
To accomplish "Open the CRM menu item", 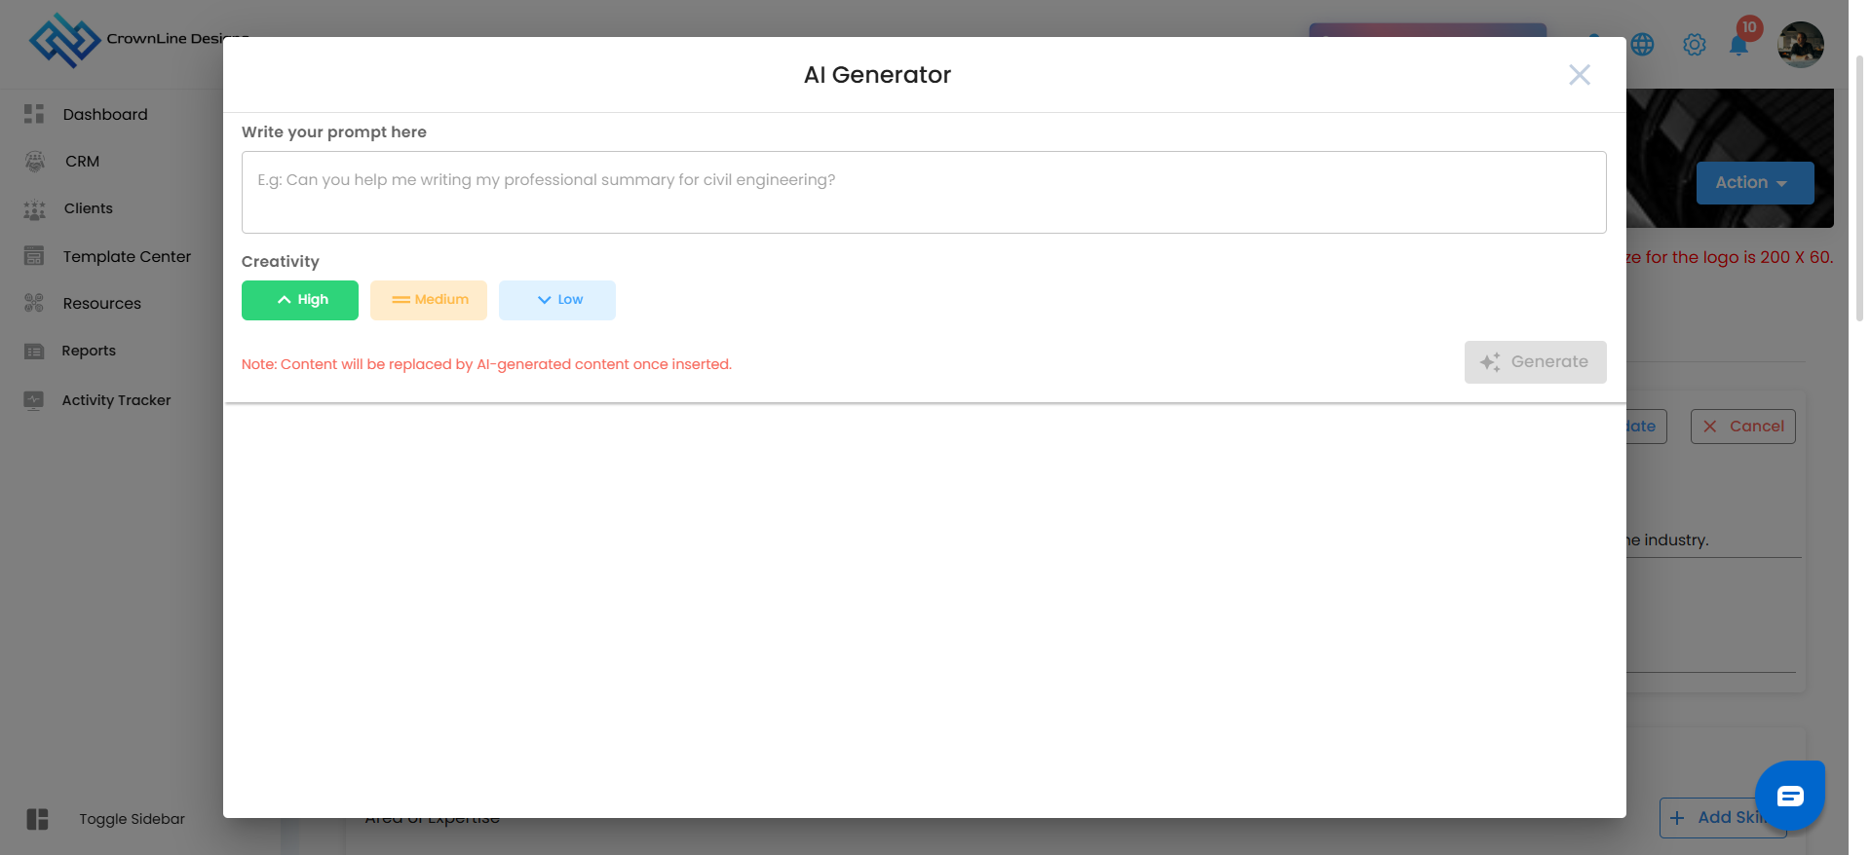I will (82, 162).
